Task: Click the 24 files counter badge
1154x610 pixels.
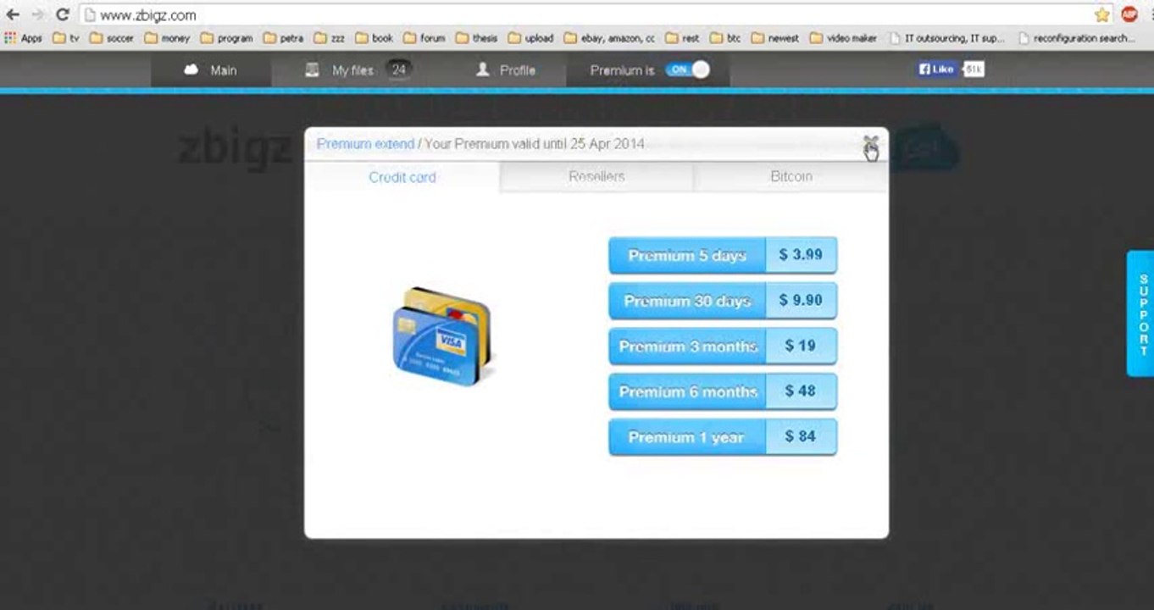Action: pyautogui.click(x=398, y=69)
